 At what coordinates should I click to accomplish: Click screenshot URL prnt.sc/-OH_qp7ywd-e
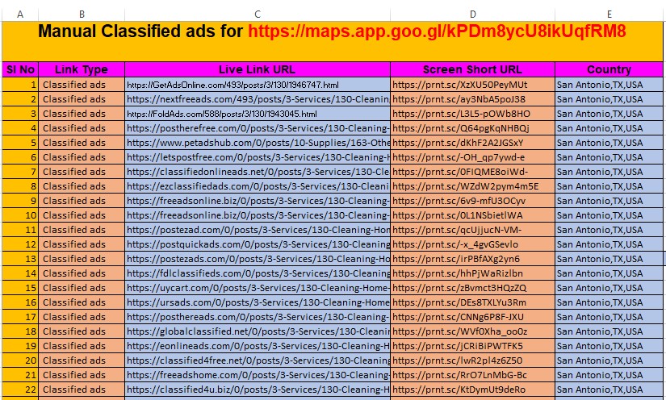tap(459, 157)
